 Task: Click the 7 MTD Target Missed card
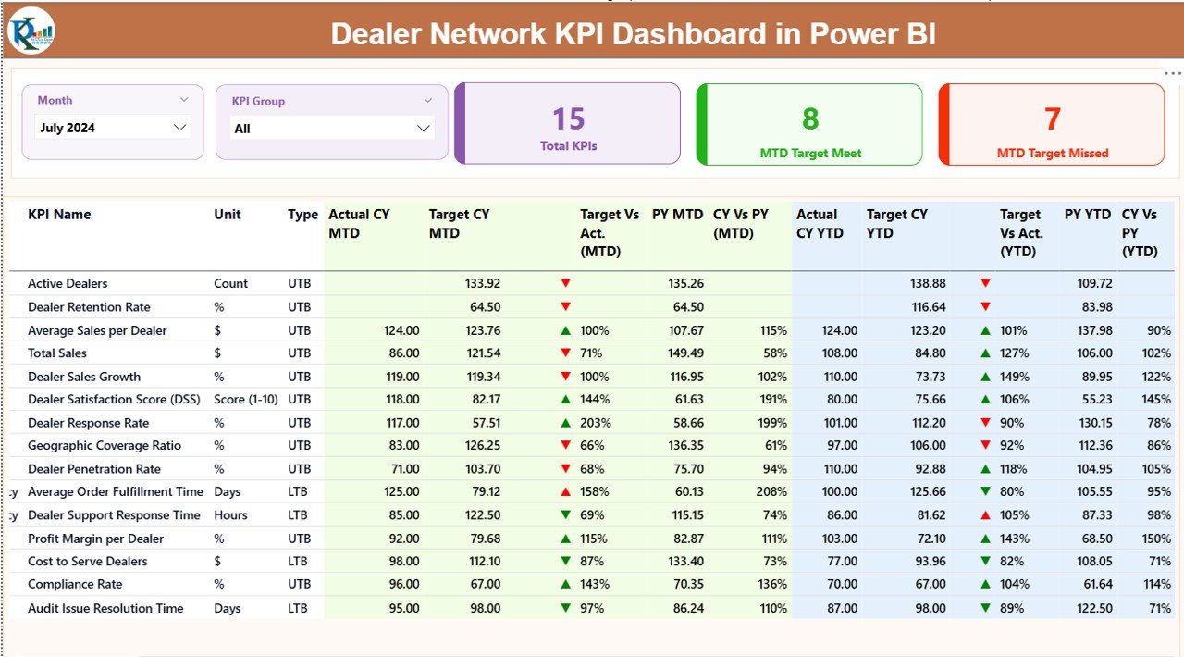coord(1051,124)
